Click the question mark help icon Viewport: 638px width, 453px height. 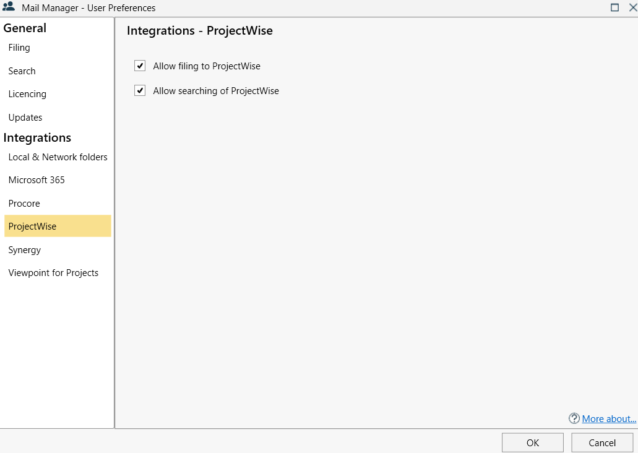pyautogui.click(x=574, y=418)
